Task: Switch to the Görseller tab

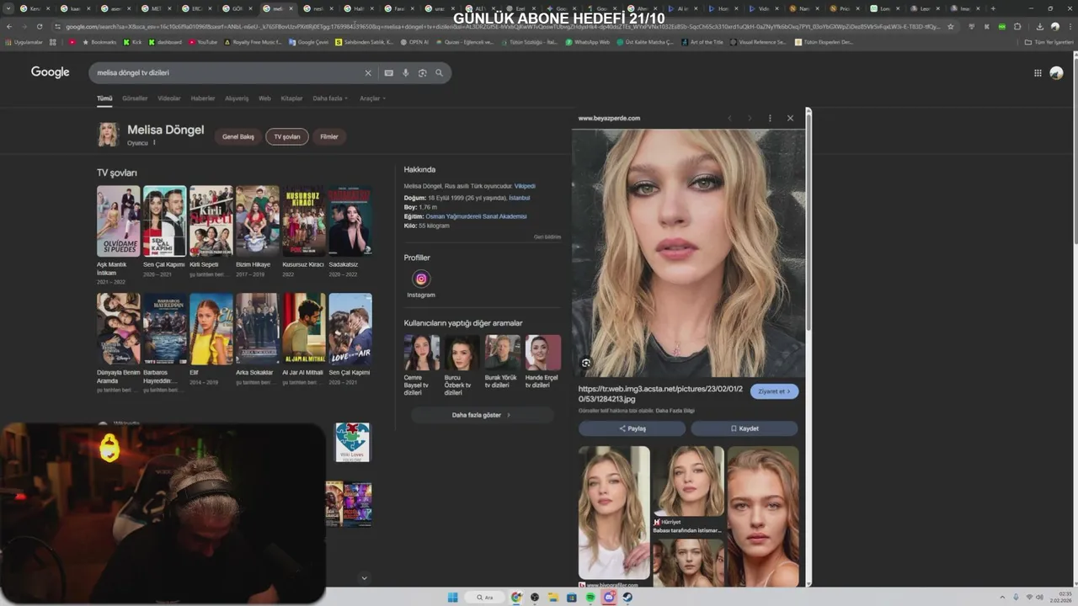Action: (135, 98)
